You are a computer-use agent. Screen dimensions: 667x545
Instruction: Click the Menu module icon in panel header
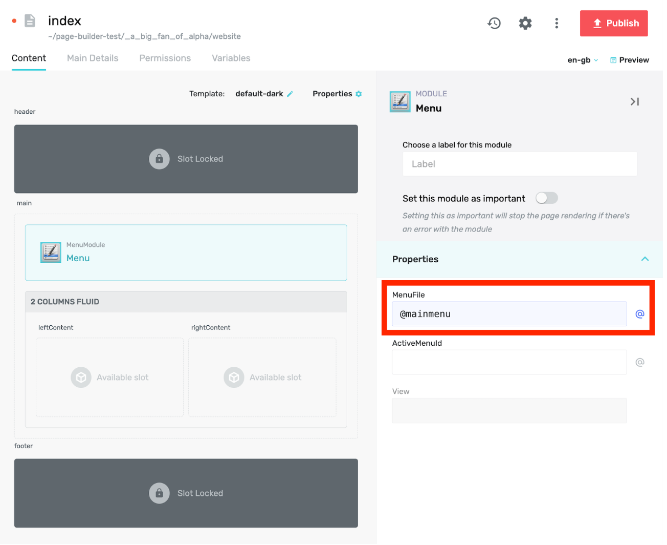(400, 101)
